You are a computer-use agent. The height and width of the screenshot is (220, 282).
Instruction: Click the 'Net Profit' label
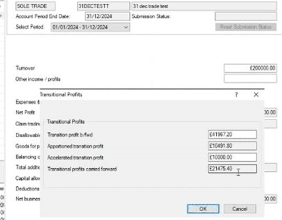(25, 112)
